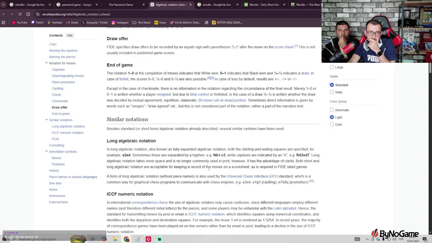Viewport: 432px width, 243px height.
Task: Open Twitch bookmark
Action: point(37,23)
